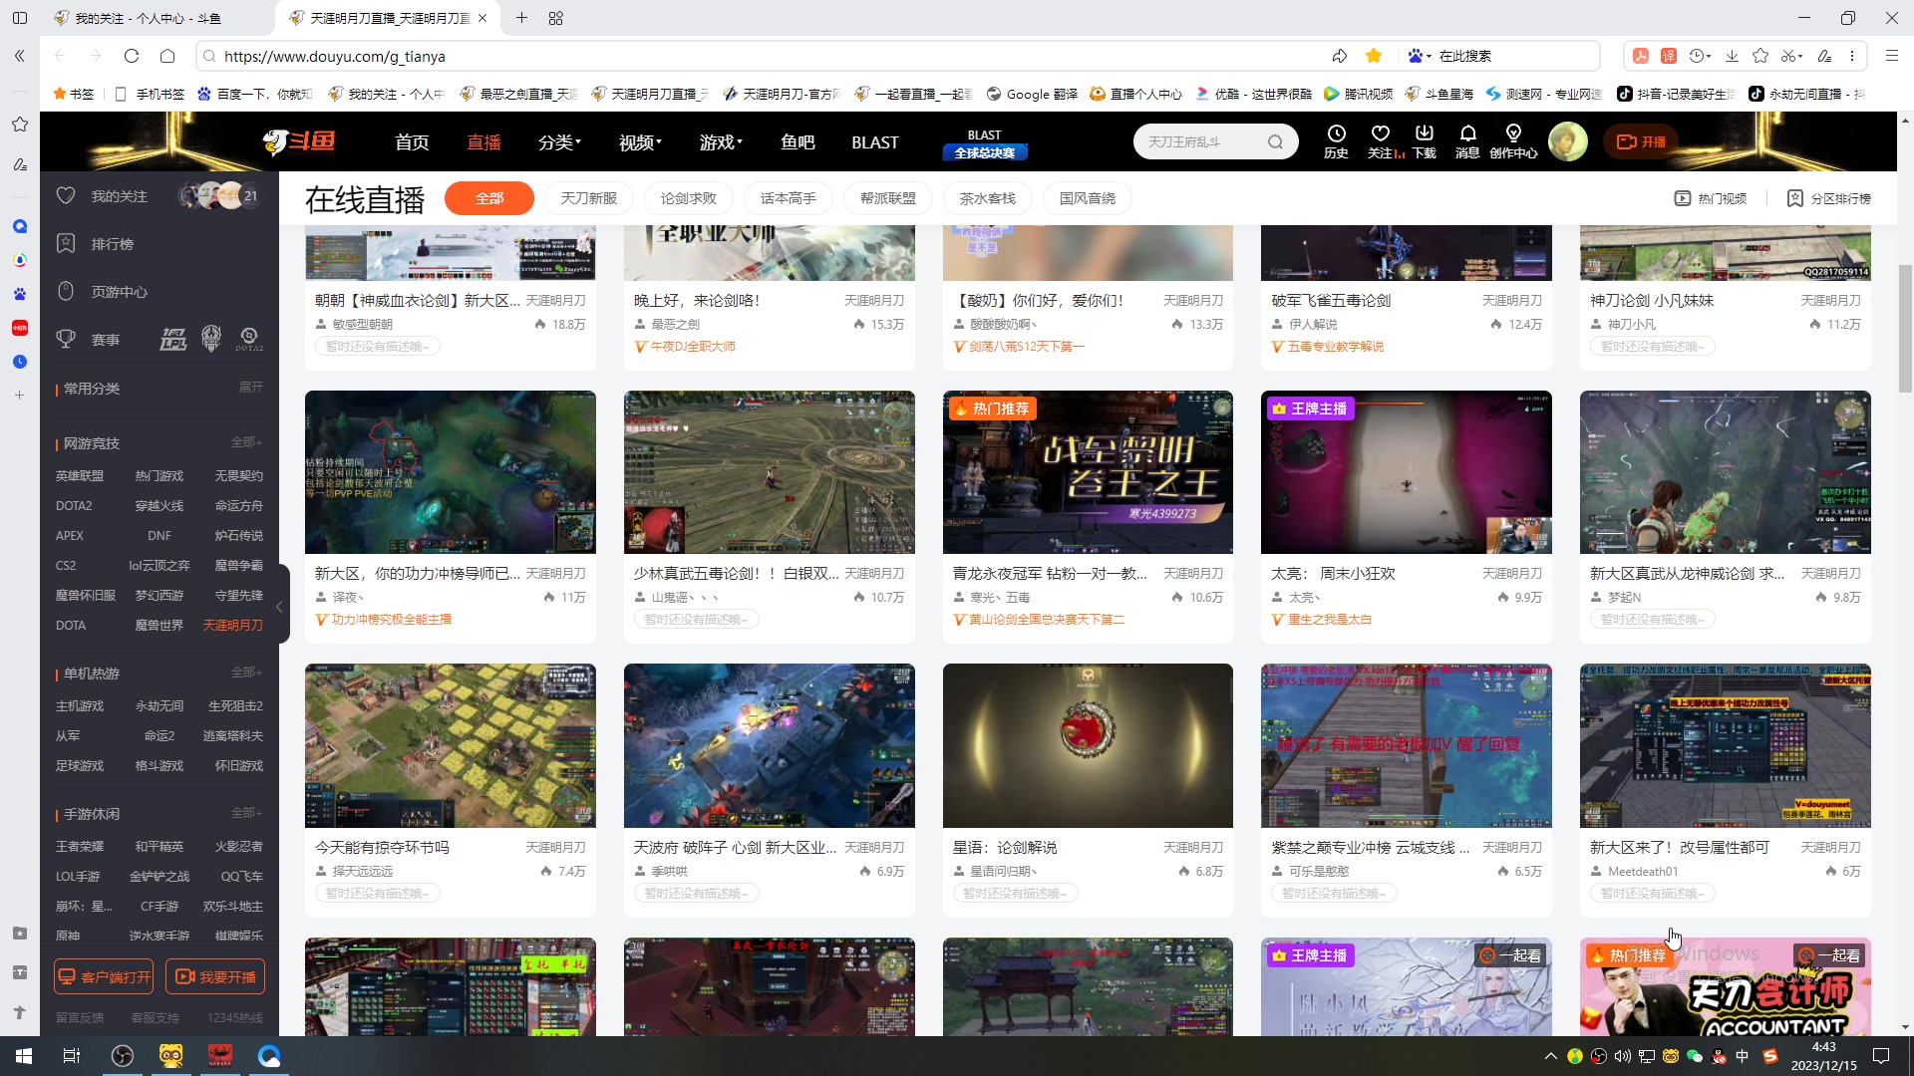1914x1076 pixels.
Task: Click the DOTA2 icon in the 赛事 row
Action: (249, 339)
